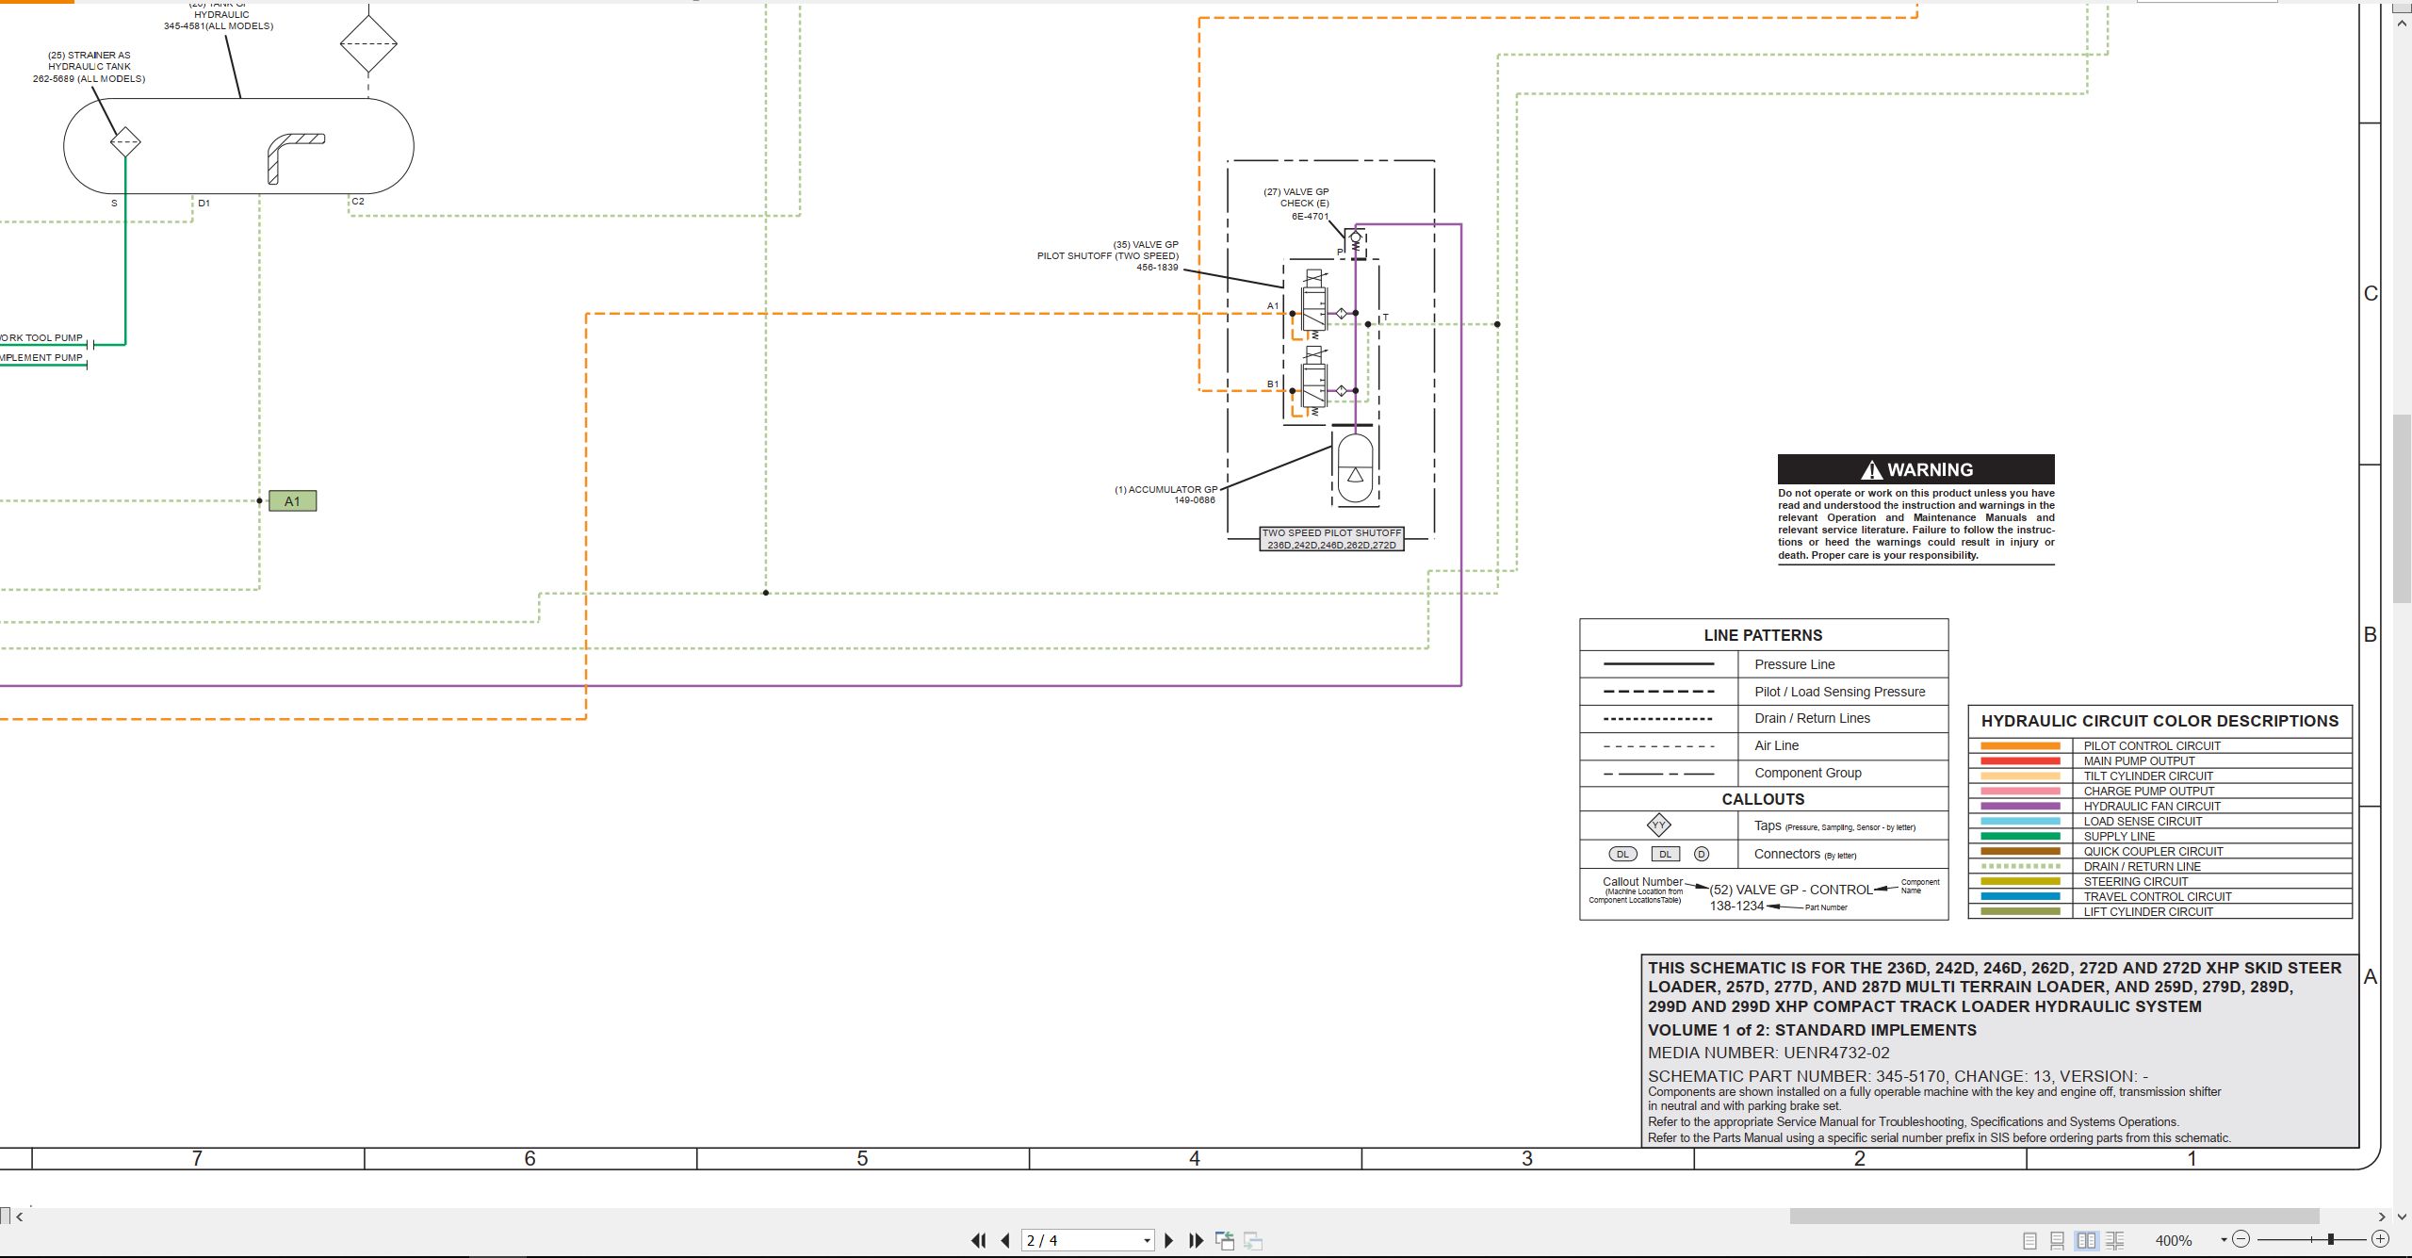Click the zoom slider handle
This screenshot has height=1258, width=2412.
(2331, 1240)
